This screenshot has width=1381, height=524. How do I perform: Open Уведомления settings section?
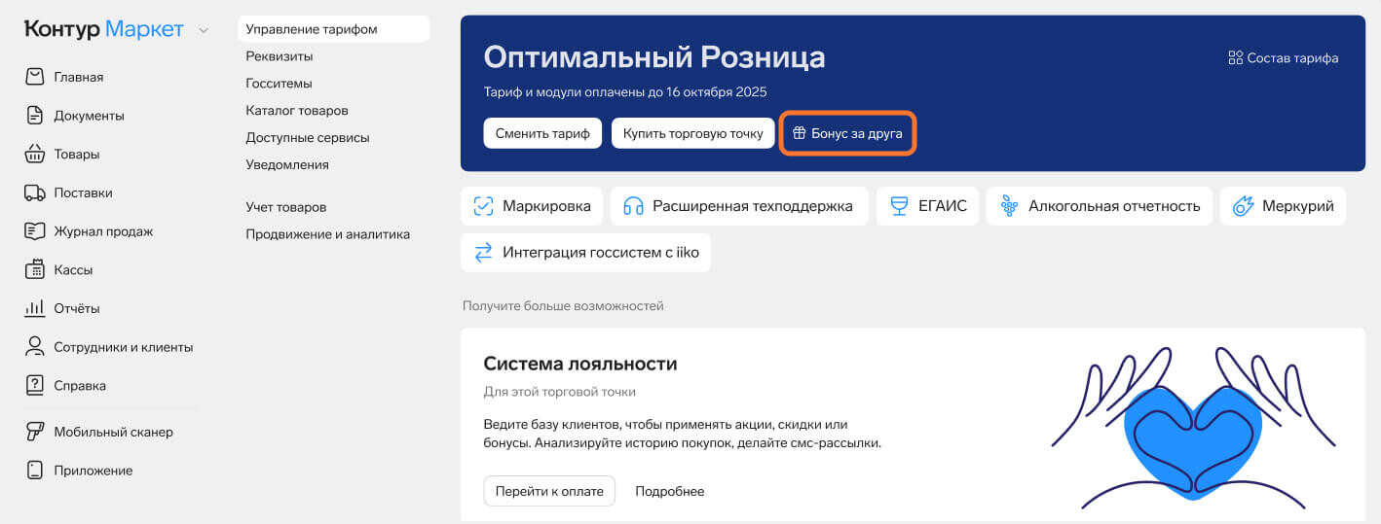(287, 165)
